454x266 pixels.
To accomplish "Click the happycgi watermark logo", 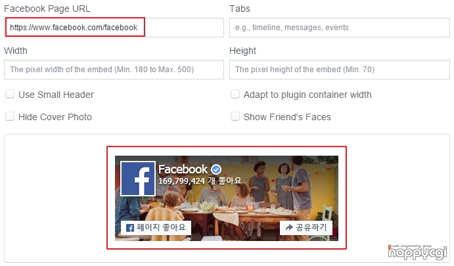I will coord(417,252).
